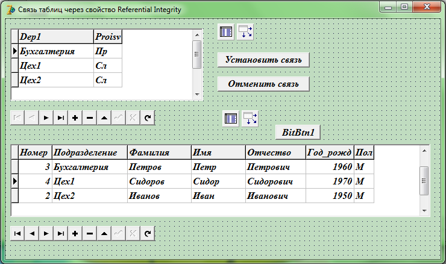Click the Год_рожд column header
This screenshot has width=446, height=264.
330,152
